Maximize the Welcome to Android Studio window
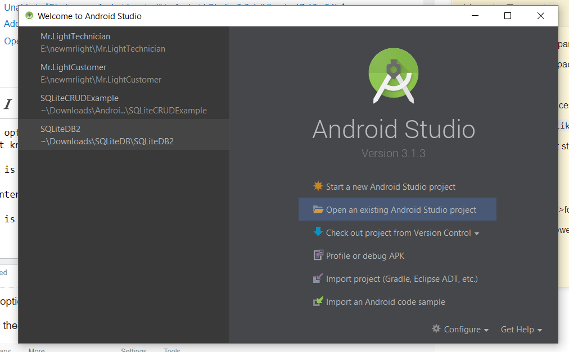Viewport: 569px width, 352px height. click(x=508, y=16)
